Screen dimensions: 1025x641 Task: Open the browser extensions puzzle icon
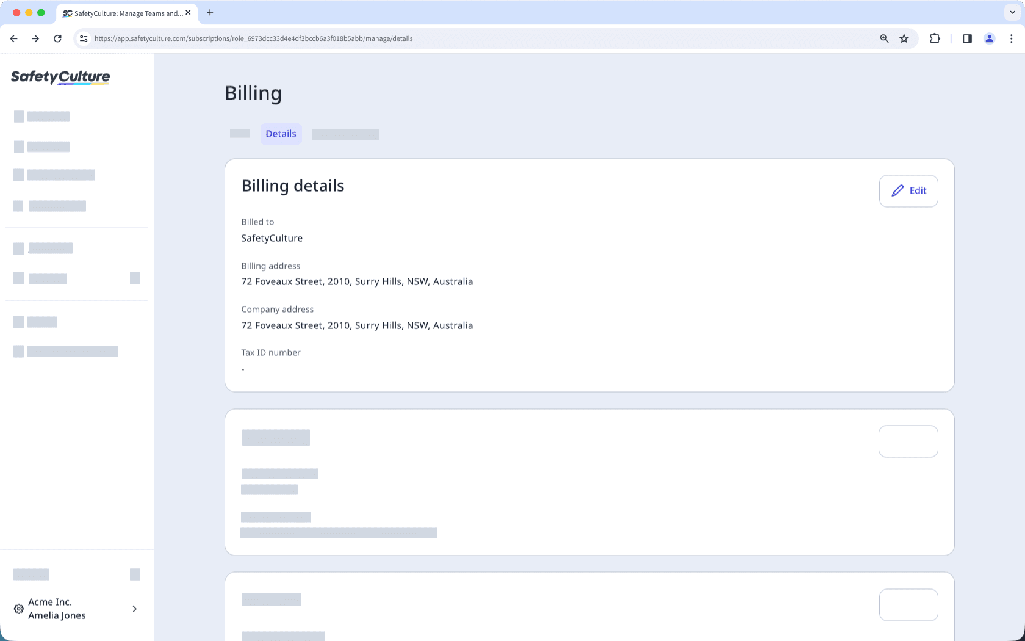pos(935,38)
